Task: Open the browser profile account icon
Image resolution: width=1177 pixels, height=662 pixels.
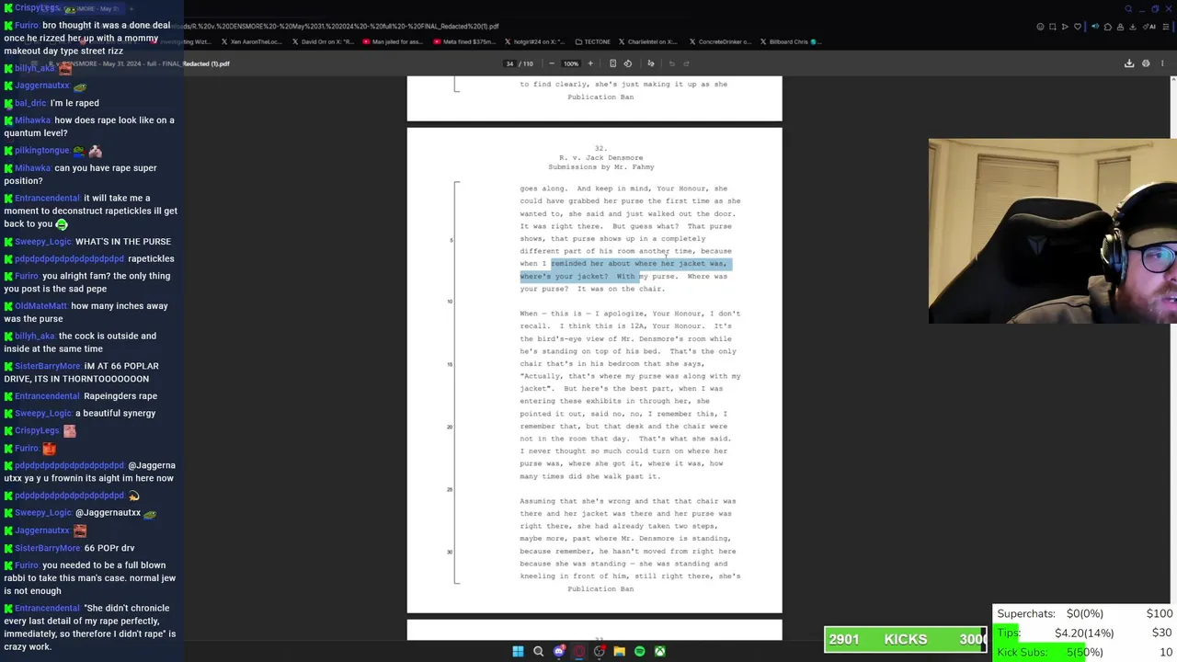Action: point(1119,27)
